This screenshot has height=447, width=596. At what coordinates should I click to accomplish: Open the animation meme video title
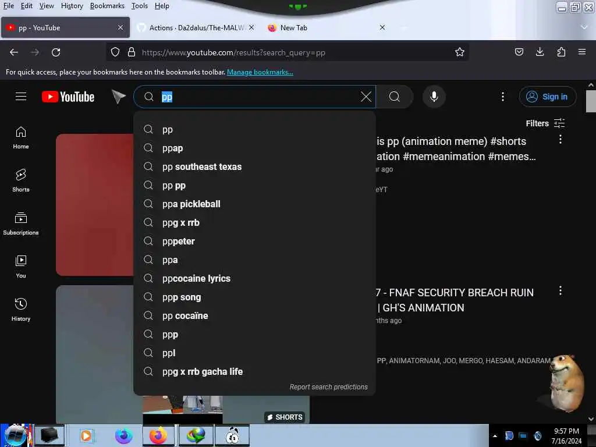tap(456, 148)
